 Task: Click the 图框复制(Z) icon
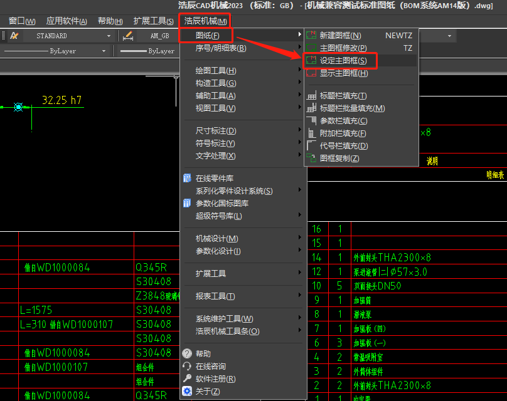point(311,158)
